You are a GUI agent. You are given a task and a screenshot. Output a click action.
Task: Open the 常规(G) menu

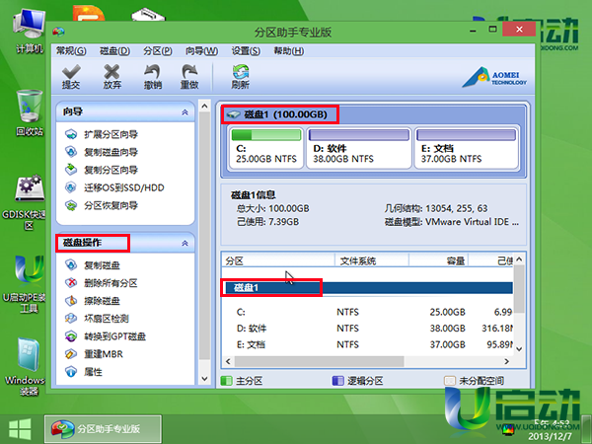(x=71, y=51)
